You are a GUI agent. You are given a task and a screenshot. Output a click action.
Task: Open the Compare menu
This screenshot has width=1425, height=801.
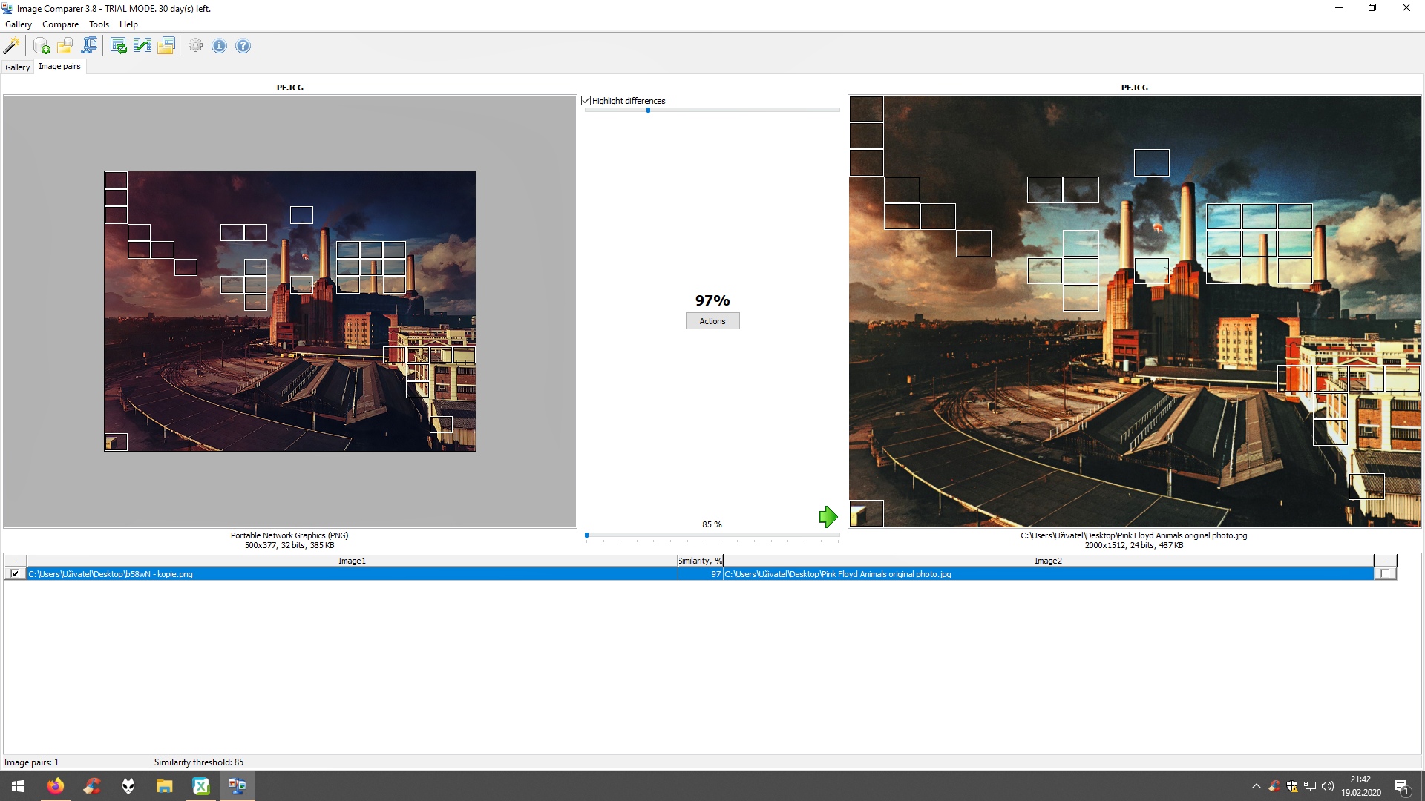[60, 24]
